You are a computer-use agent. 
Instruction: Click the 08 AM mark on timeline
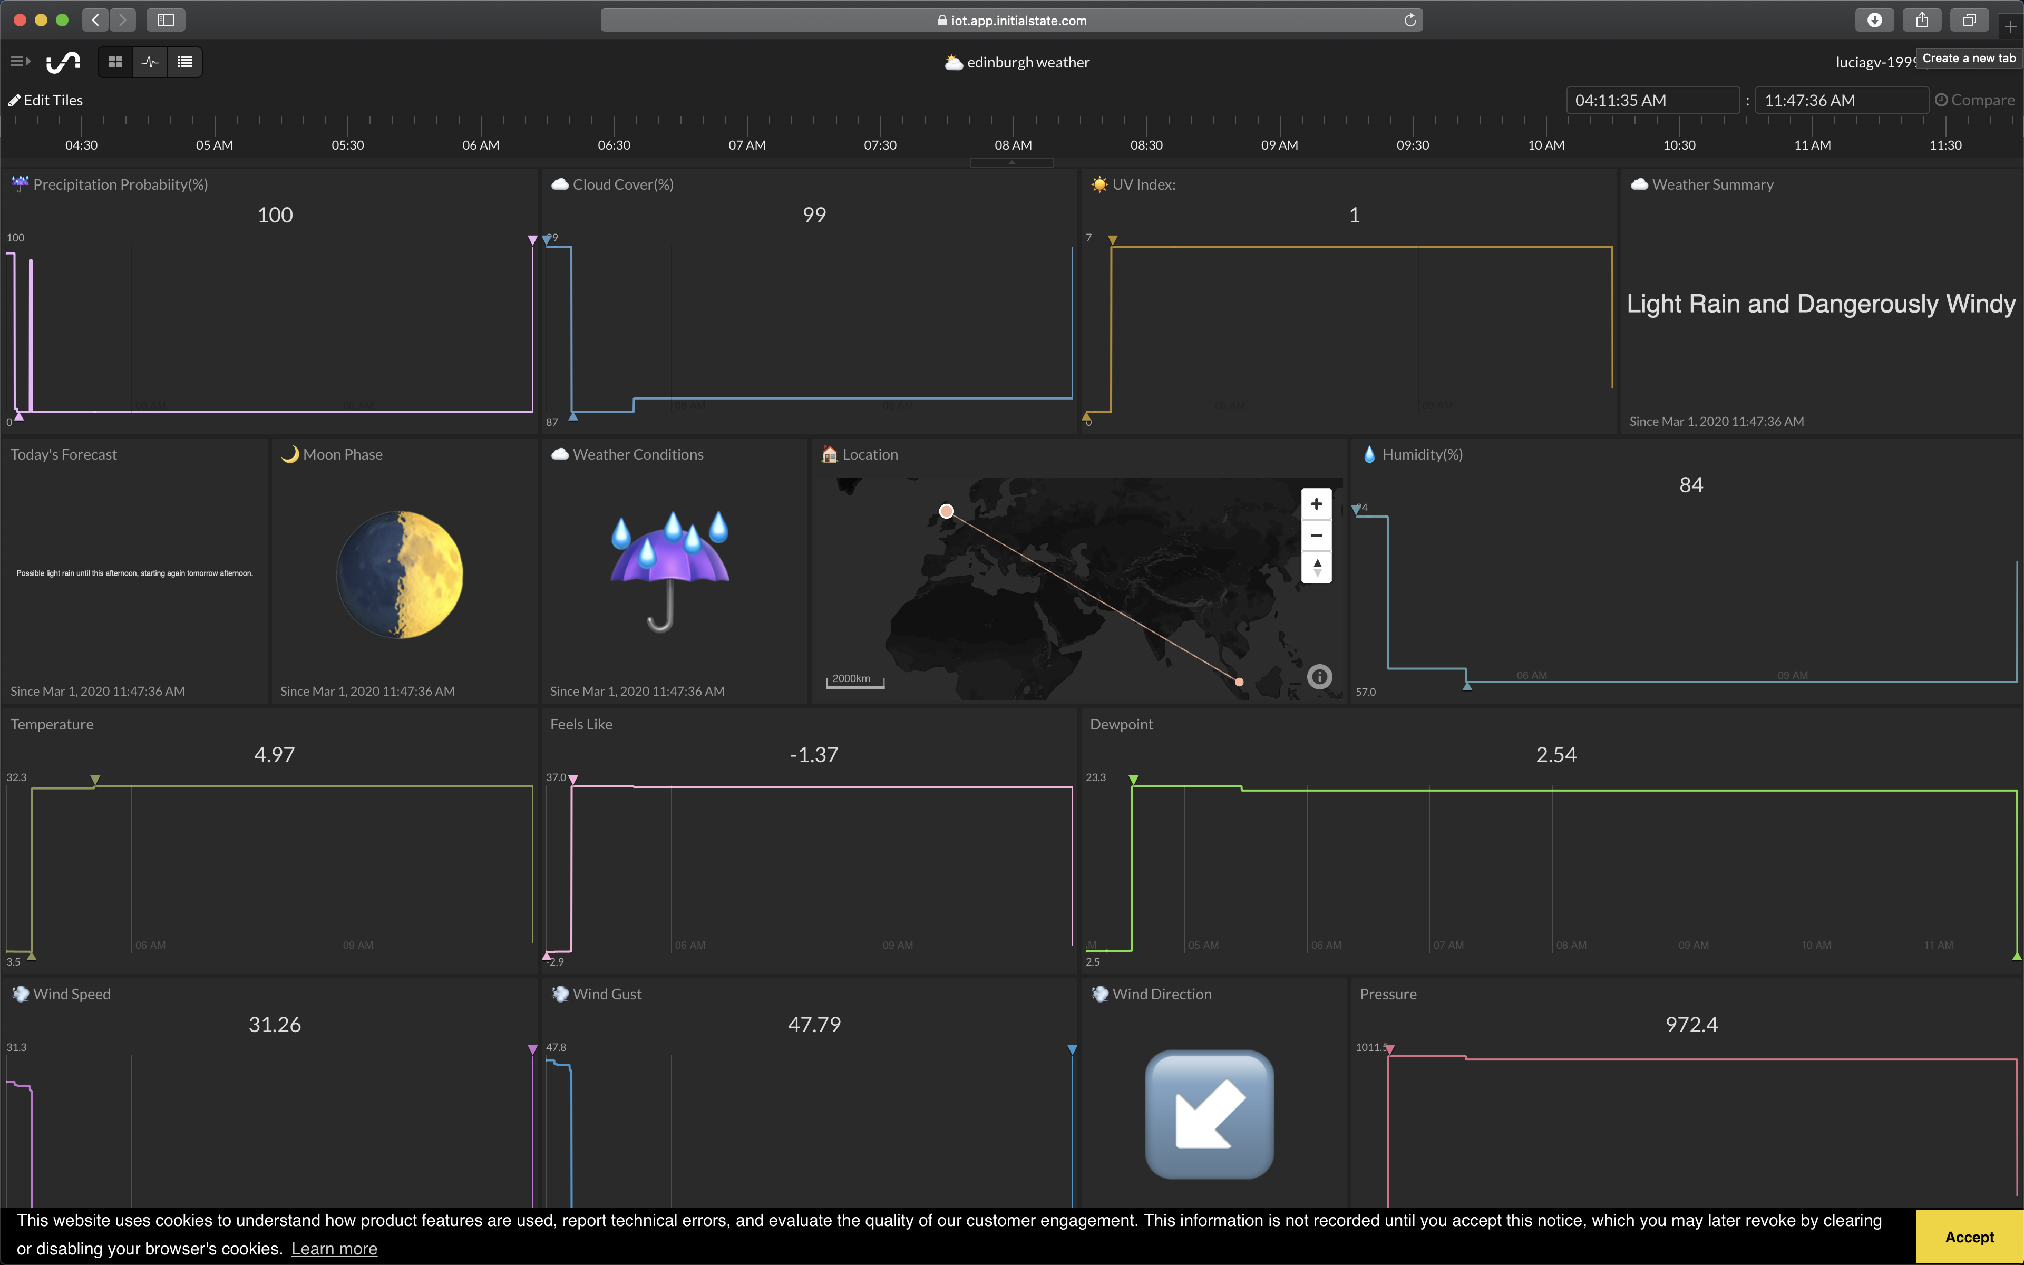(1013, 145)
